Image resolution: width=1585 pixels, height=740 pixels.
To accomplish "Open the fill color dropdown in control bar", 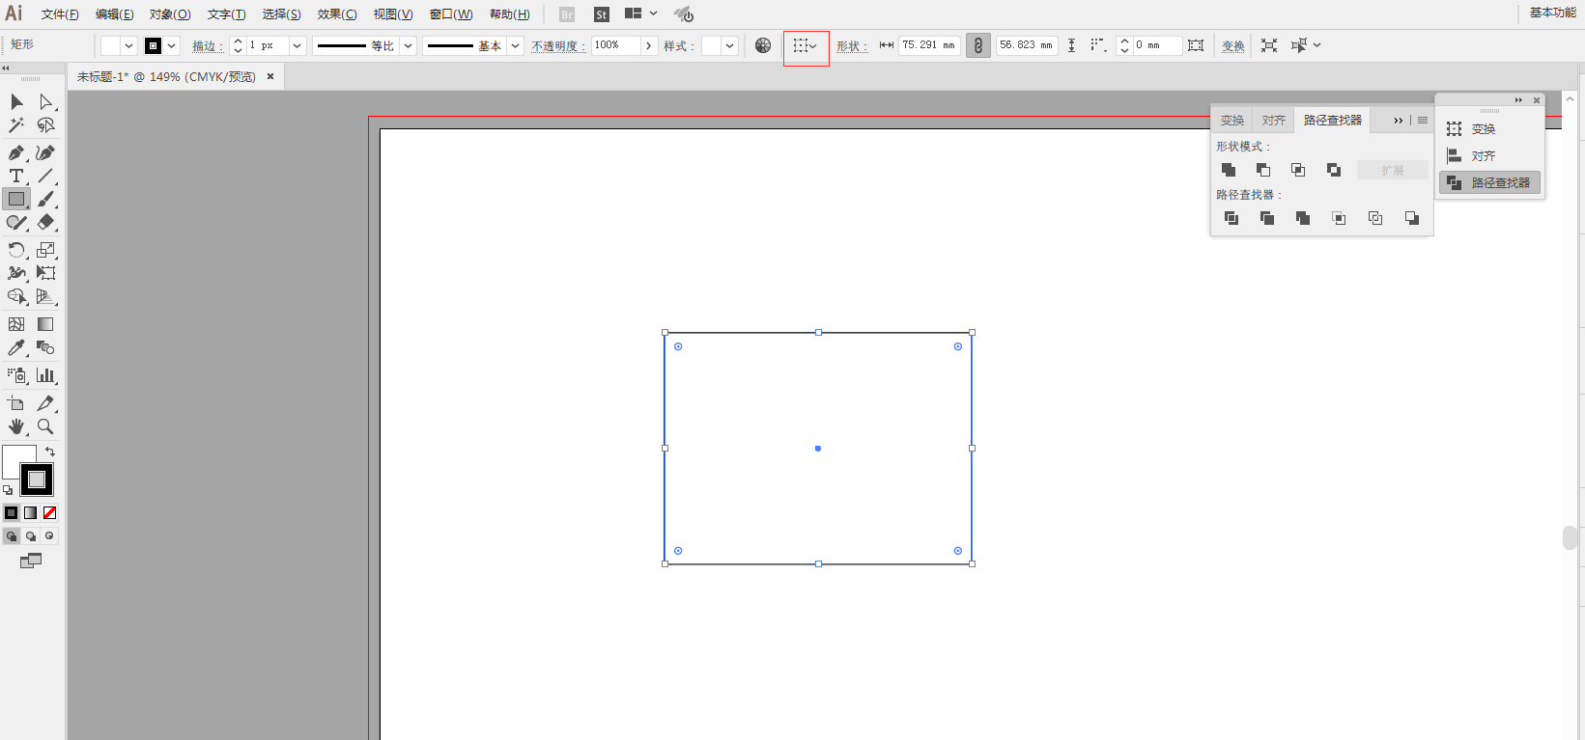I will point(128,45).
